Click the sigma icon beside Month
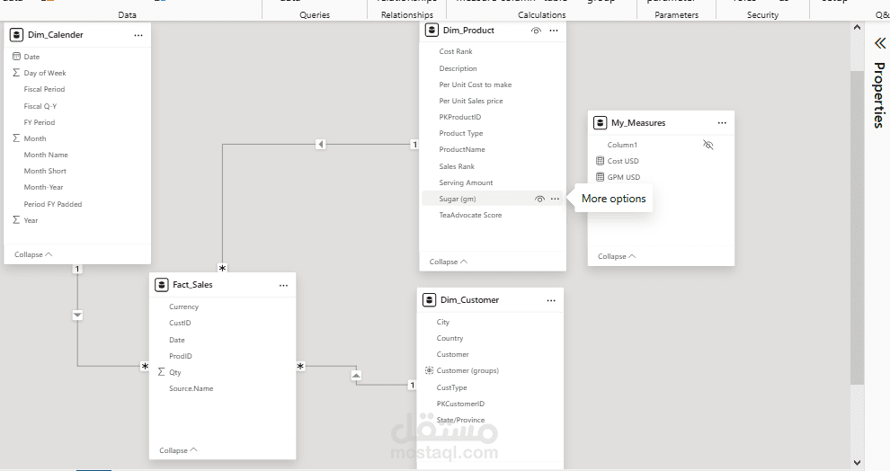The width and height of the screenshot is (890, 471). point(16,138)
